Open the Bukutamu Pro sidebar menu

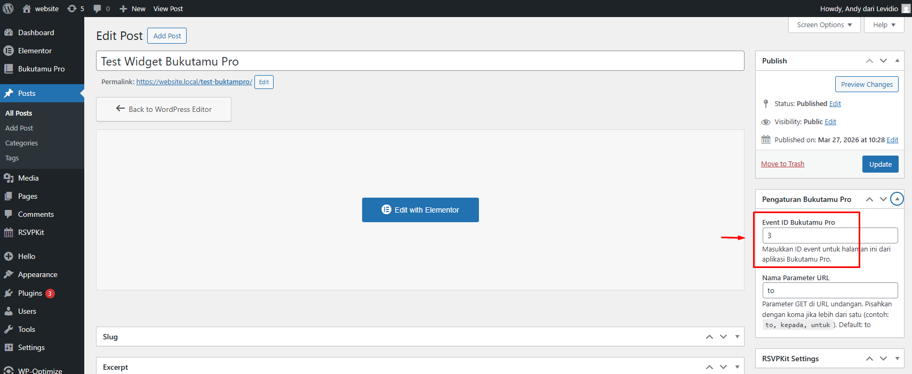pyautogui.click(x=42, y=69)
